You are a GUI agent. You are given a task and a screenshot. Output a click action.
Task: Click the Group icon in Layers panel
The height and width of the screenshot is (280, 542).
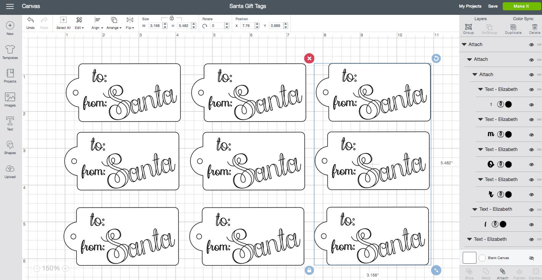468,27
